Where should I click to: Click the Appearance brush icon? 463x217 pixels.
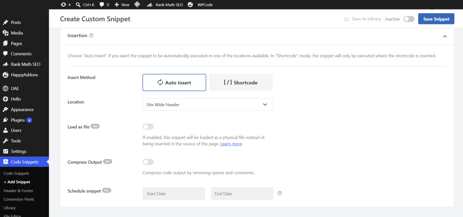(5, 109)
